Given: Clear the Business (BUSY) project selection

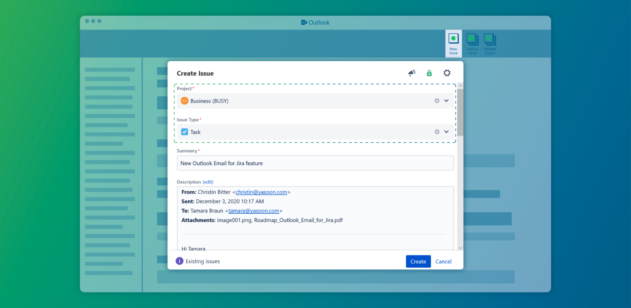Looking at the screenshot, I should coord(437,100).
